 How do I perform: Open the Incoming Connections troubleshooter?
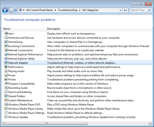(21, 46)
